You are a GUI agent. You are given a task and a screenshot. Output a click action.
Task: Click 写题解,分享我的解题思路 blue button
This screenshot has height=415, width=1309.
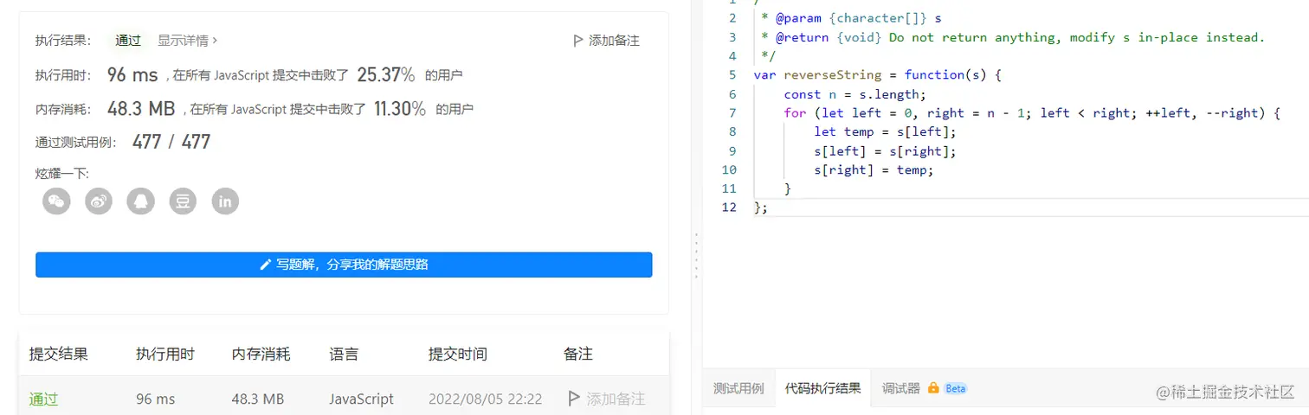pos(344,265)
